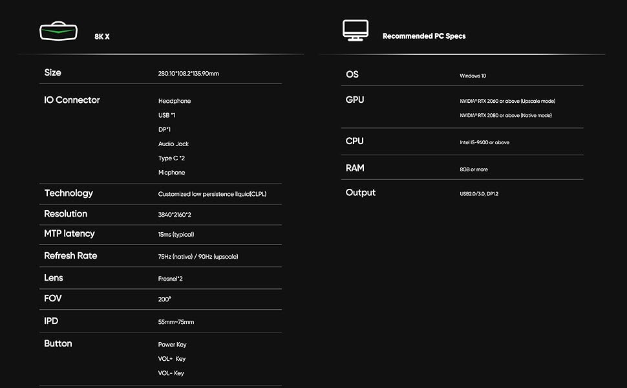627x388 pixels.
Task: Select the Micphone entry
Action: point(171,173)
